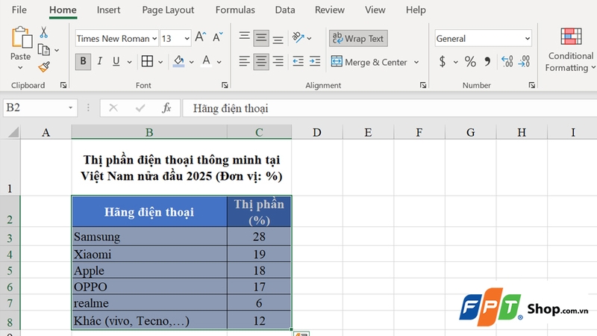
Task: Open the Name Box dropdown arrow
Action: (71, 108)
